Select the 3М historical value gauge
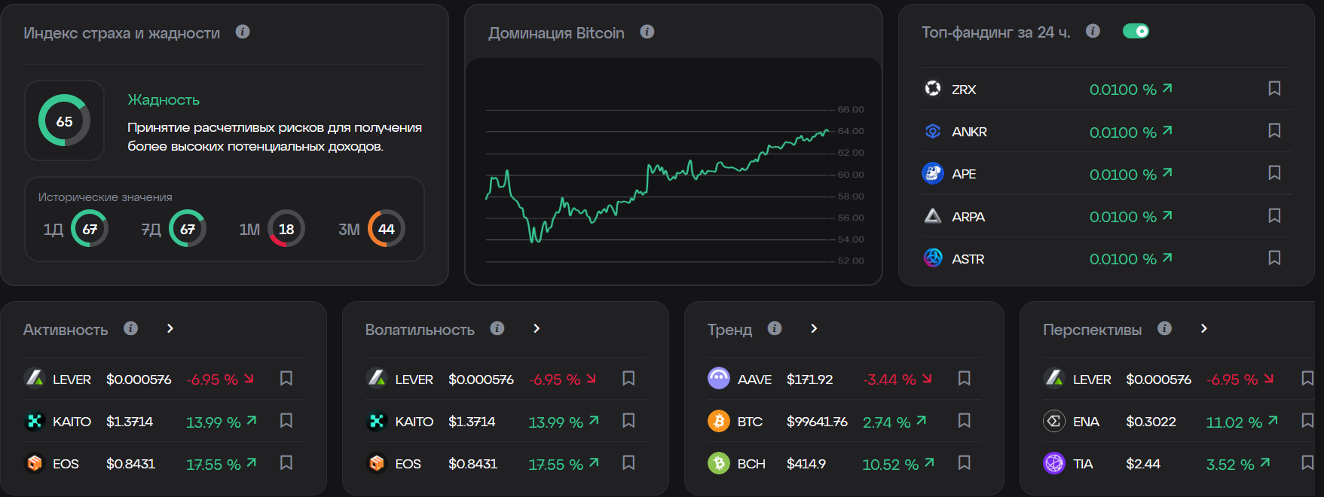 click(x=386, y=229)
